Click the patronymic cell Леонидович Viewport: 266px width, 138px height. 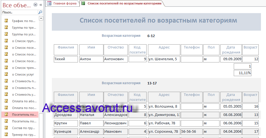116,123
